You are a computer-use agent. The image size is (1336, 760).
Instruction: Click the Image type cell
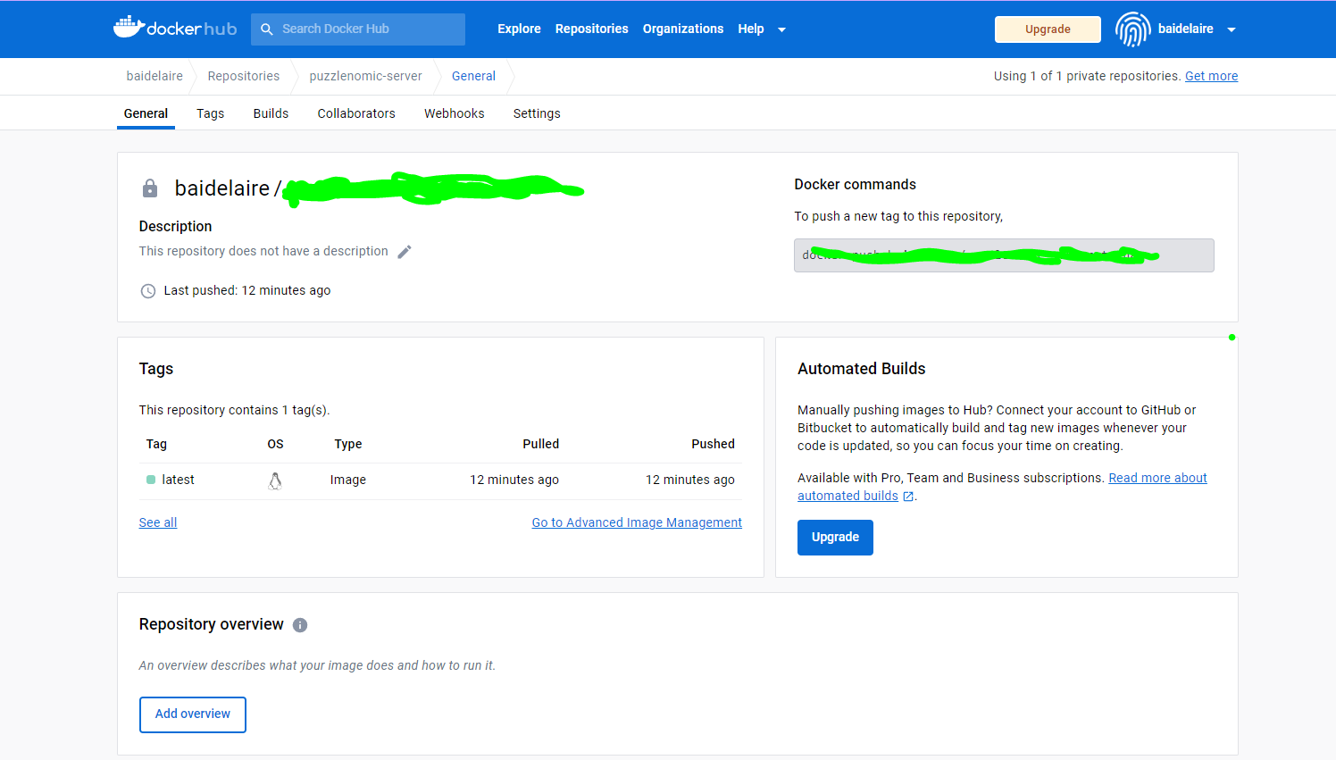tap(348, 480)
